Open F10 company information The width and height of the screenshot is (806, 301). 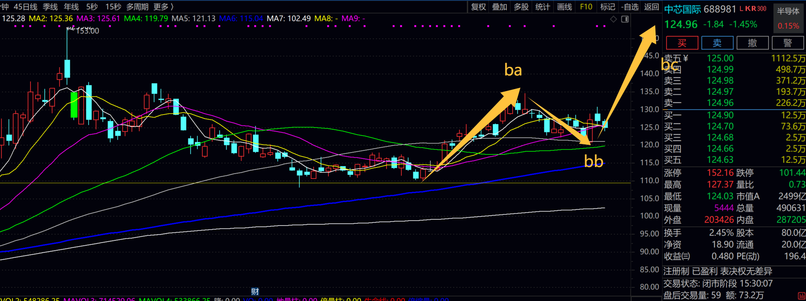[x=586, y=7]
